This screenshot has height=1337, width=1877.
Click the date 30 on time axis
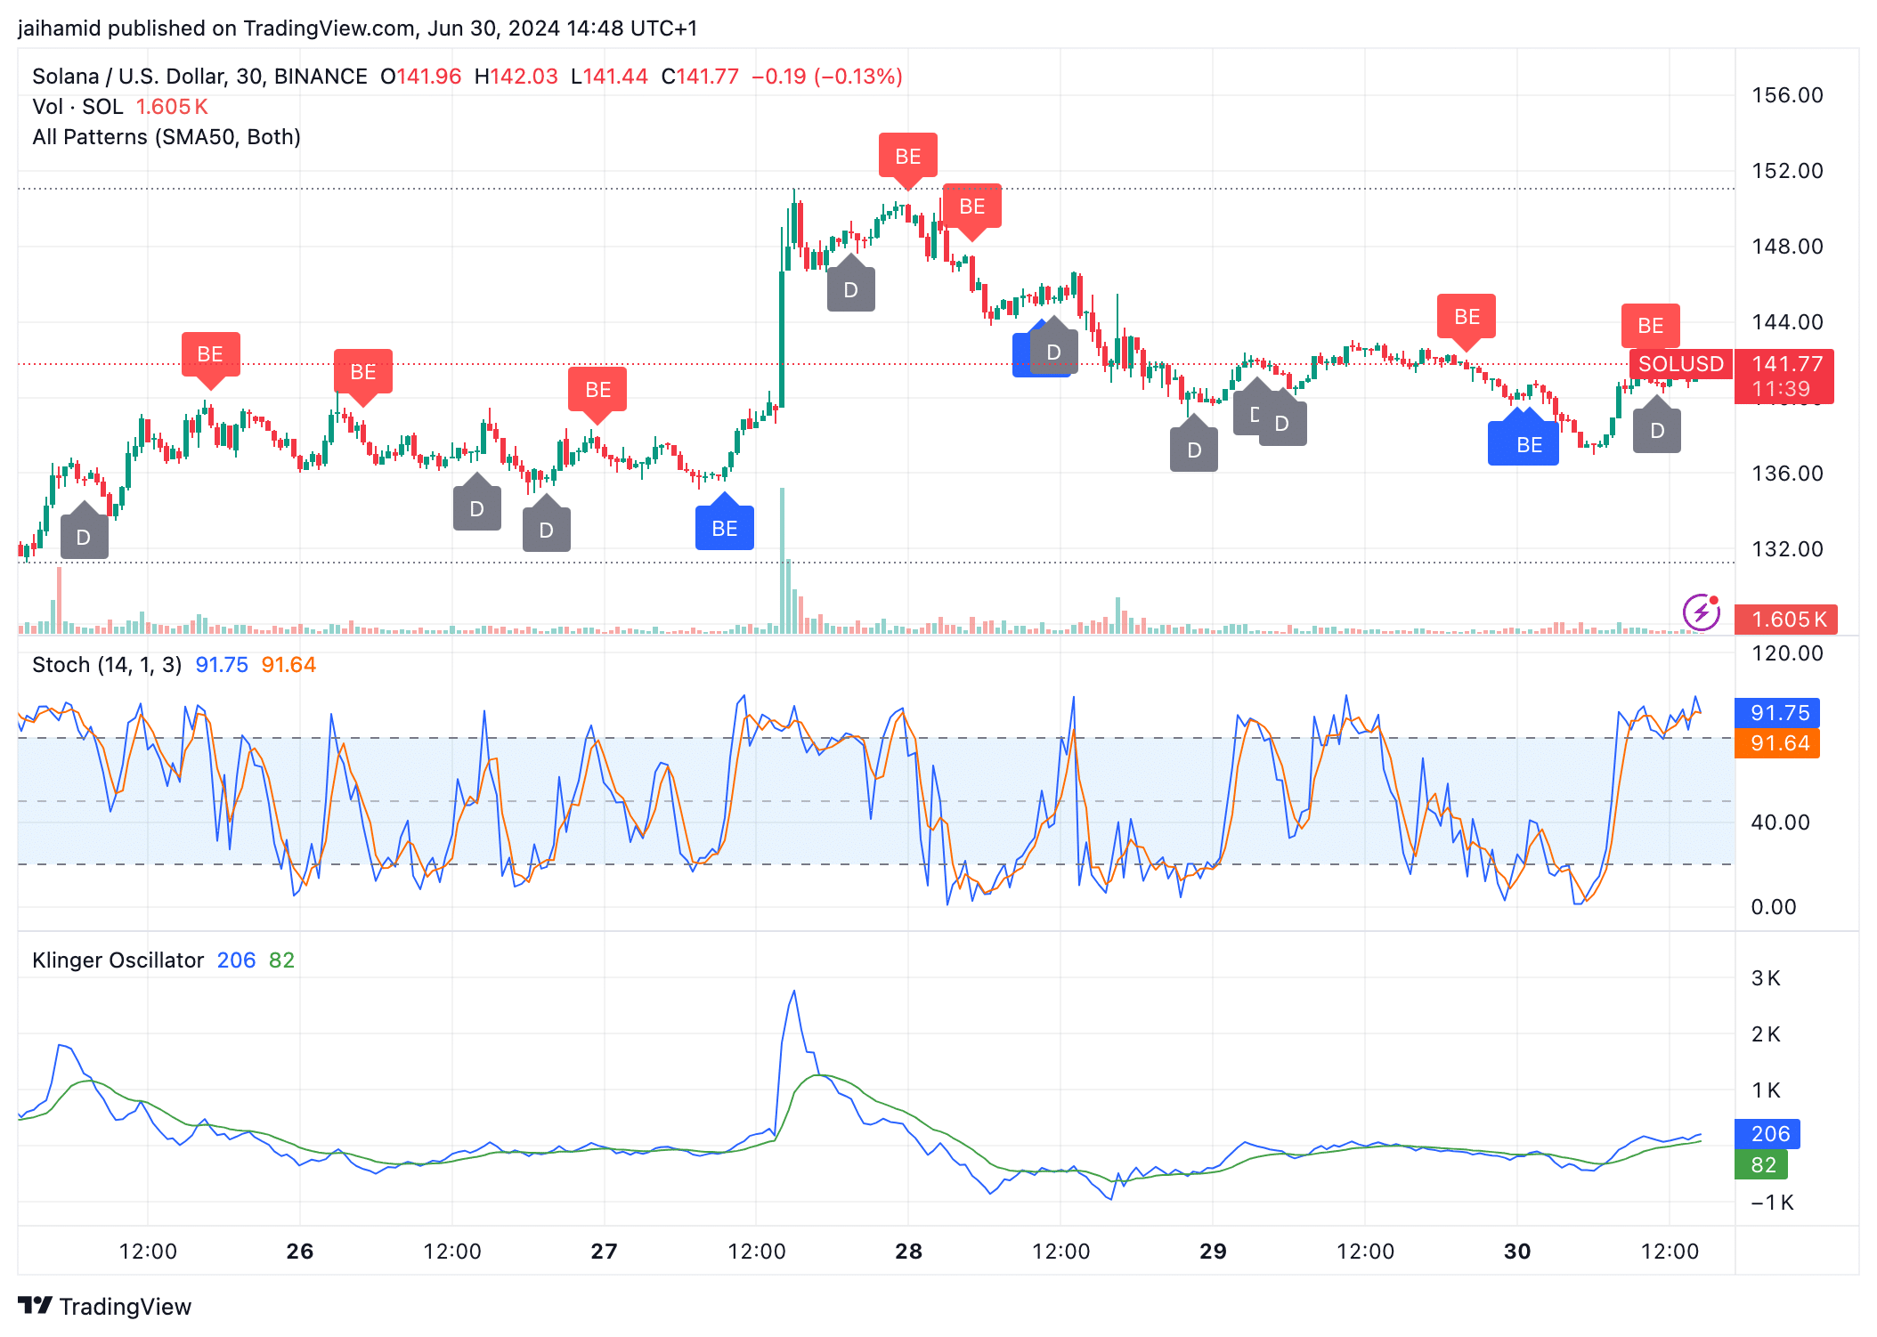(x=1517, y=1252)
